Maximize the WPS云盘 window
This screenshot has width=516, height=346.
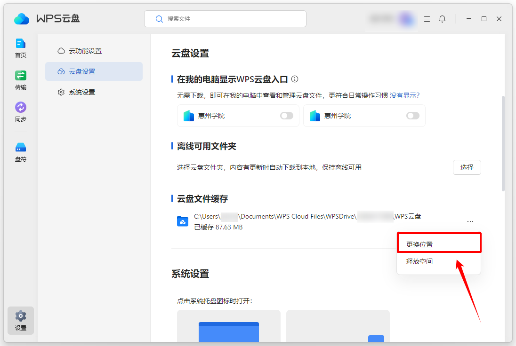pyautogui.click(x=484, y=19)
